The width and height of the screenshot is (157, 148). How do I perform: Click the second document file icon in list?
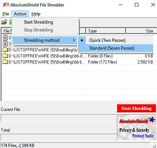[x=5, y=44]
